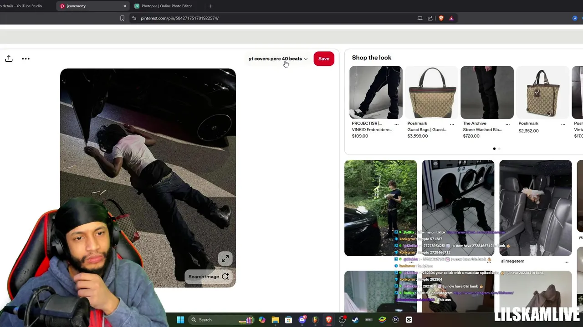Viewport: 583px width, 327px height.
Task: Open the pin of the person at the washing machines
Action: (458, 208)
